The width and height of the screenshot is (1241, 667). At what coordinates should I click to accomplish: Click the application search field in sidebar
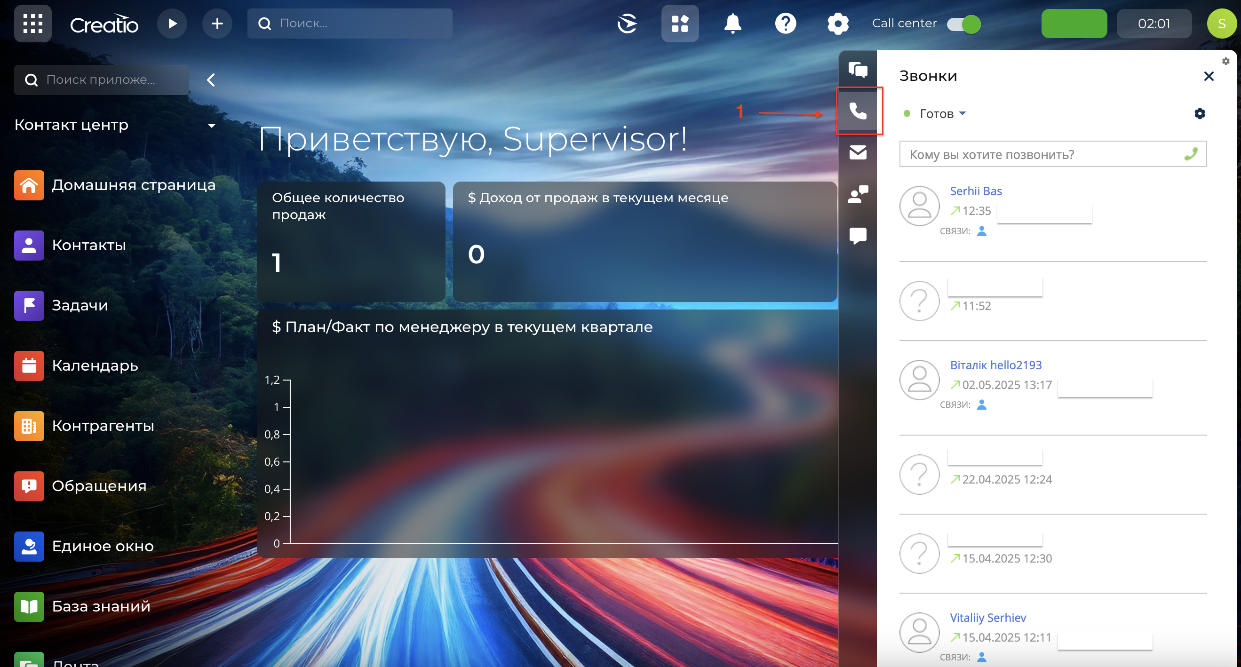point(102,79)
